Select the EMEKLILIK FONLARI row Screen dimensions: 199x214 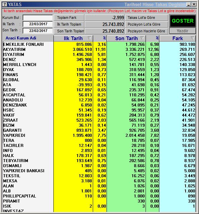[x=99, y=44]
